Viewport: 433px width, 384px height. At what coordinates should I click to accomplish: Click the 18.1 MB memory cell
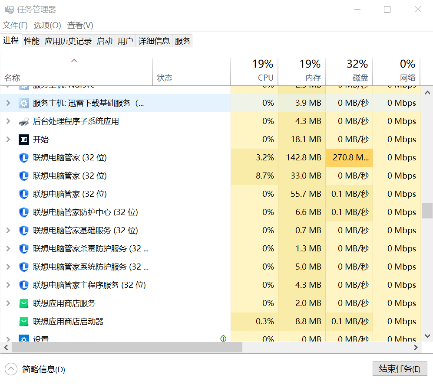coord(302,140)
